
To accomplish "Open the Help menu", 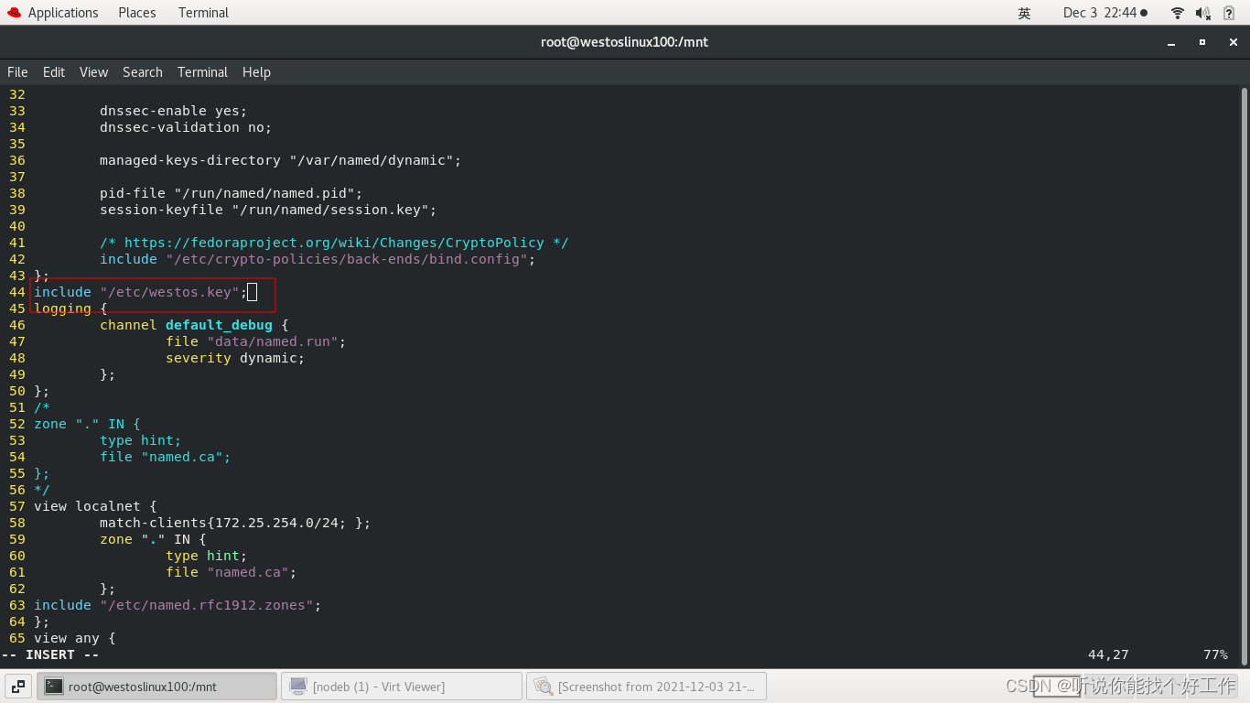I will [256, 72].
